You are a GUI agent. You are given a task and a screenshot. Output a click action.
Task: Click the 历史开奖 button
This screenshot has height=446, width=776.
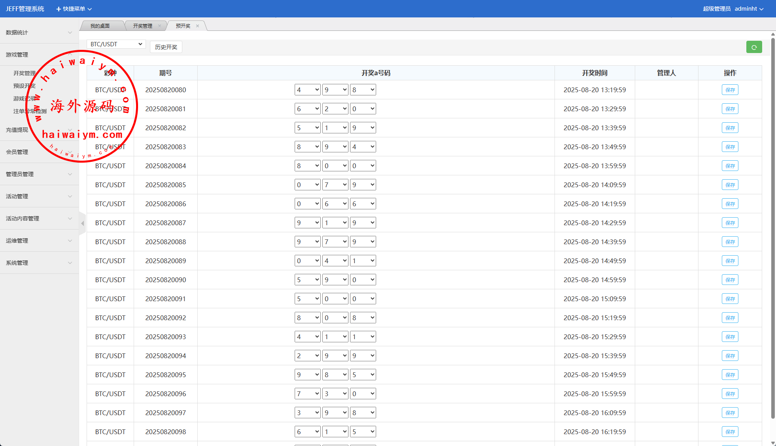pos(166,47)
